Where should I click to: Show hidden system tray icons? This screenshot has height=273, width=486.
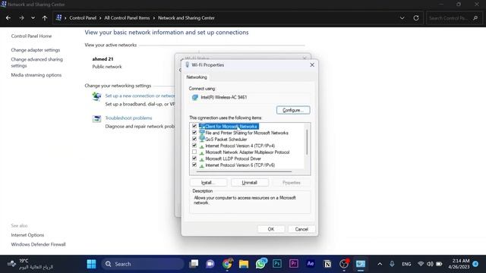[x=380, y=264]
